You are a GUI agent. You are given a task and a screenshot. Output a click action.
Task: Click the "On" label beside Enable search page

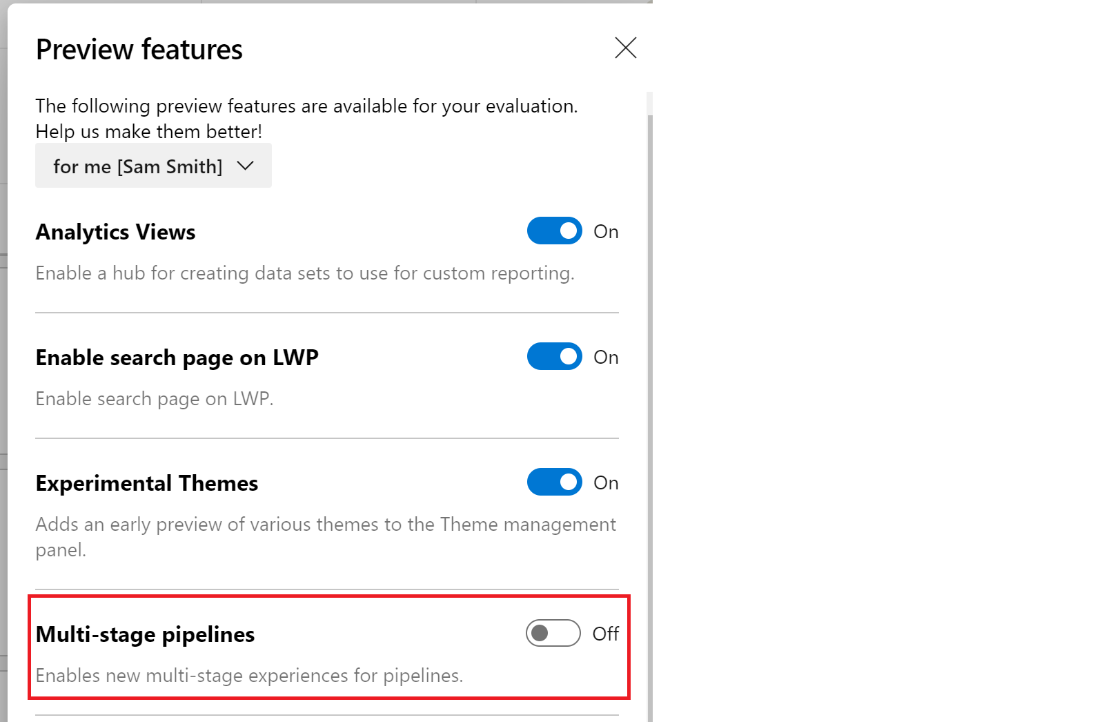(x=606, y=358)
